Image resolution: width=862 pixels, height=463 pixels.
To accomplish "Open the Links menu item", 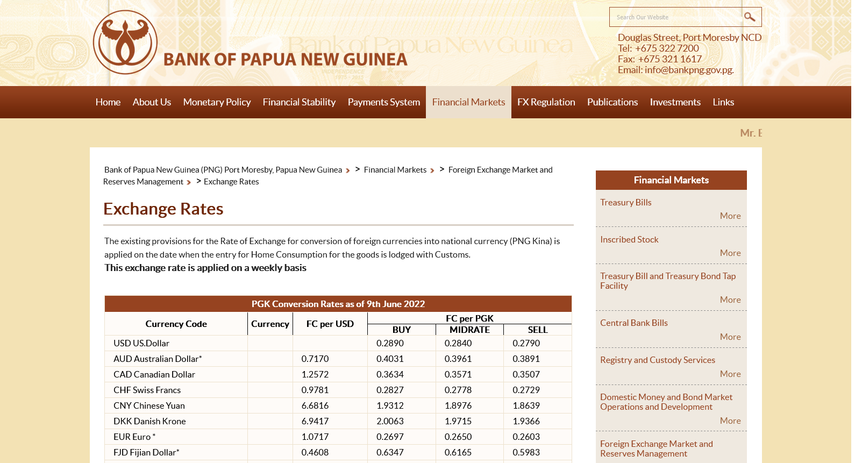I will click(723, 102).
